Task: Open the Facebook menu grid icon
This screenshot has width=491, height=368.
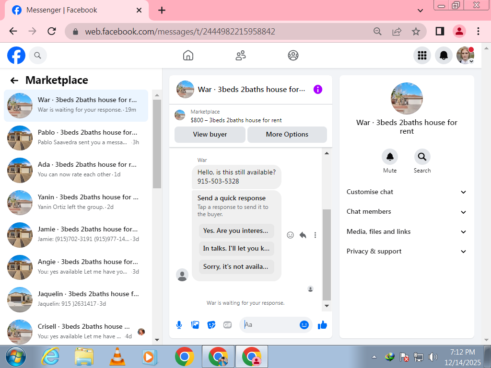Action: [422, 56]
